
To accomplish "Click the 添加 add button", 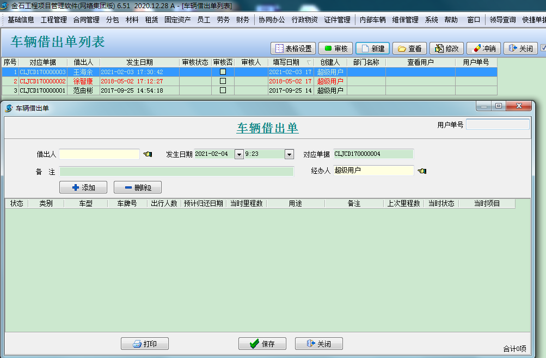I will (83, 187).
